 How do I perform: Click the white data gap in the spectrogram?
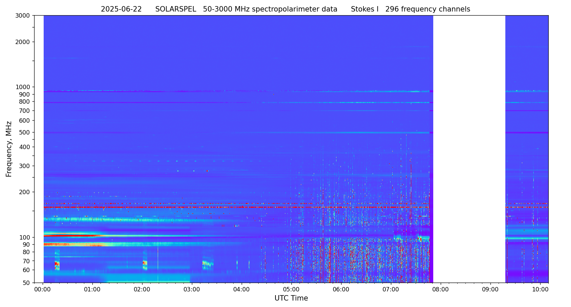469,149
